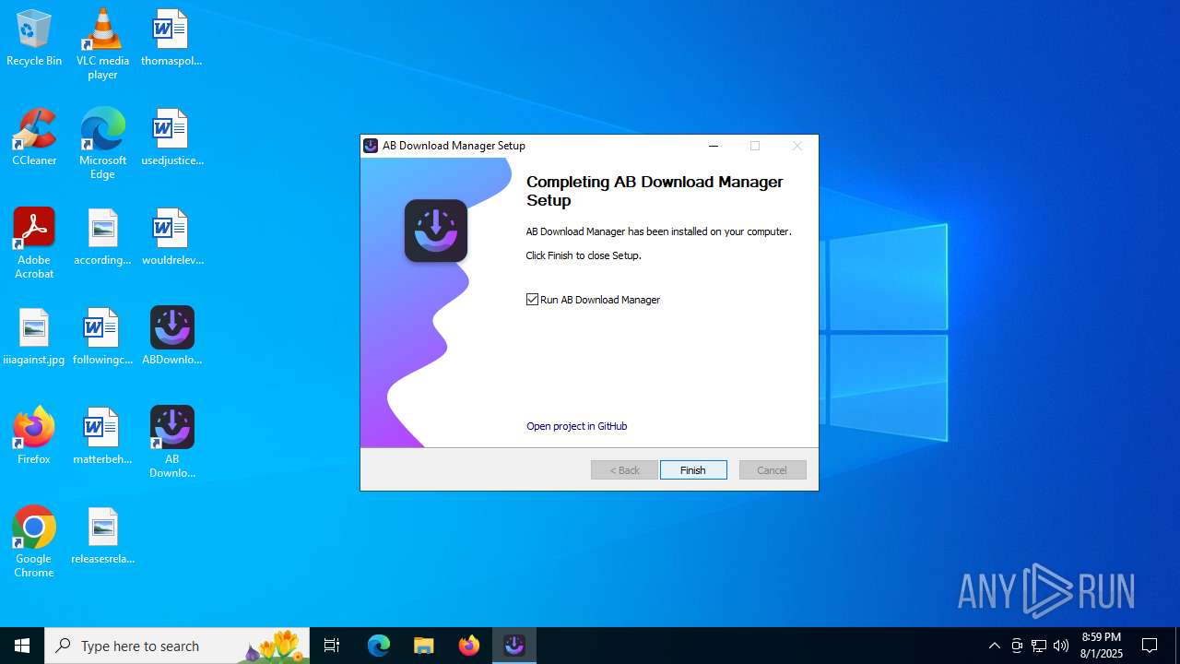This screenshot has height=664, width=1180.
Task: Select the Adobe Acrobat desktop shortcut
Action: coord(34,243)
